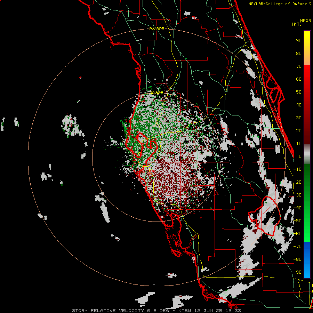This screenshot has height=313, width=313.
Task: Click the -90 knots legend value
Action: pos(297,272)
